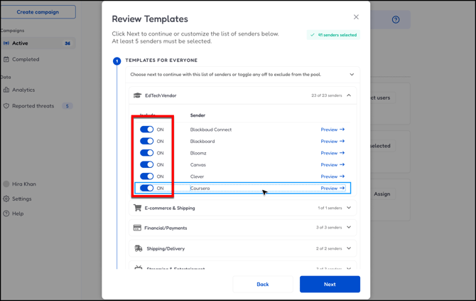This screenshot has width=476, height=301.
Task: Disable the Bloomz sender toggle
Action: pos(146,153)
